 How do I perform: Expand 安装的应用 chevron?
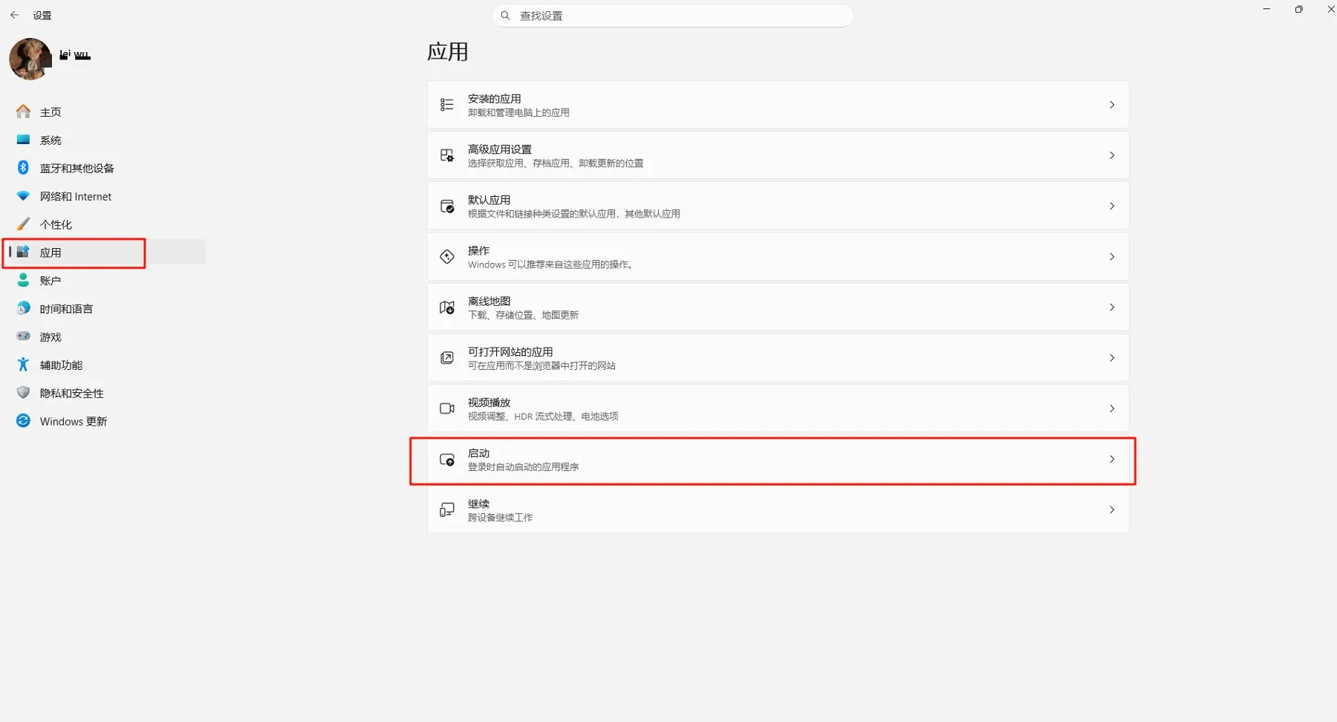[1112, 105]
